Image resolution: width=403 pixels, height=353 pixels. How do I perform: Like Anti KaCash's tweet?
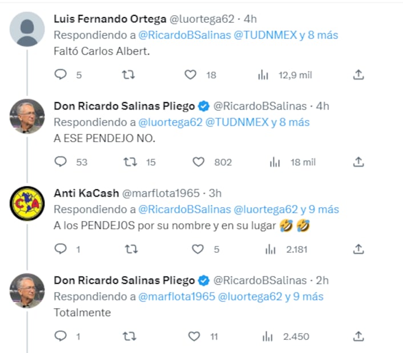pyautogui.click(x=198, y=249)
